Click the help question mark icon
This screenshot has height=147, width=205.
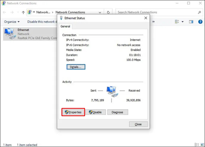[200, 22]
